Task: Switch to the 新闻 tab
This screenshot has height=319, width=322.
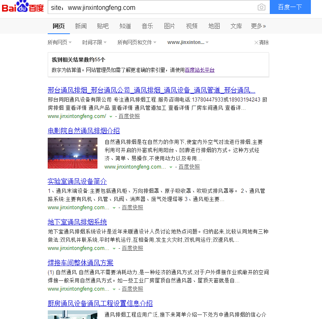Action: [x=81, y=26]
